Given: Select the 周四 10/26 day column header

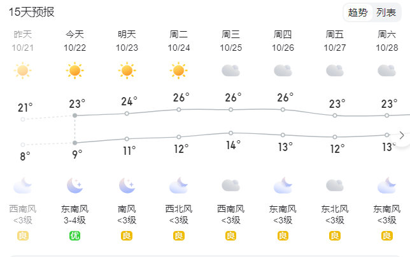Looking at the screenshot, I should click(283, 41).
